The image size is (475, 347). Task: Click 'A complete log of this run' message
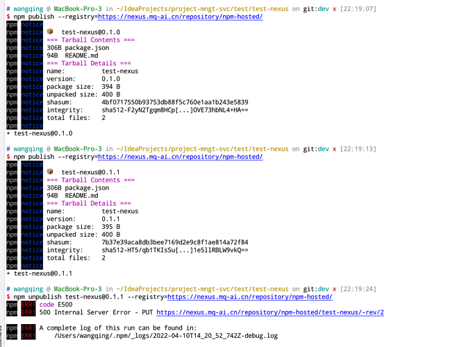[118, 328]
